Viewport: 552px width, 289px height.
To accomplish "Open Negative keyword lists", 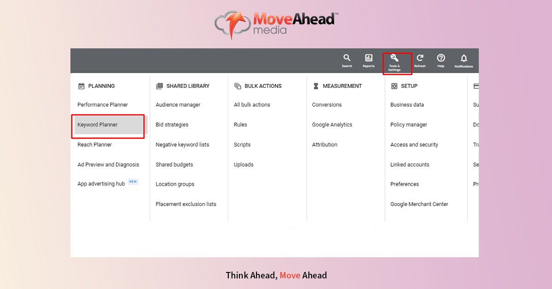I will tap(182, 144).
